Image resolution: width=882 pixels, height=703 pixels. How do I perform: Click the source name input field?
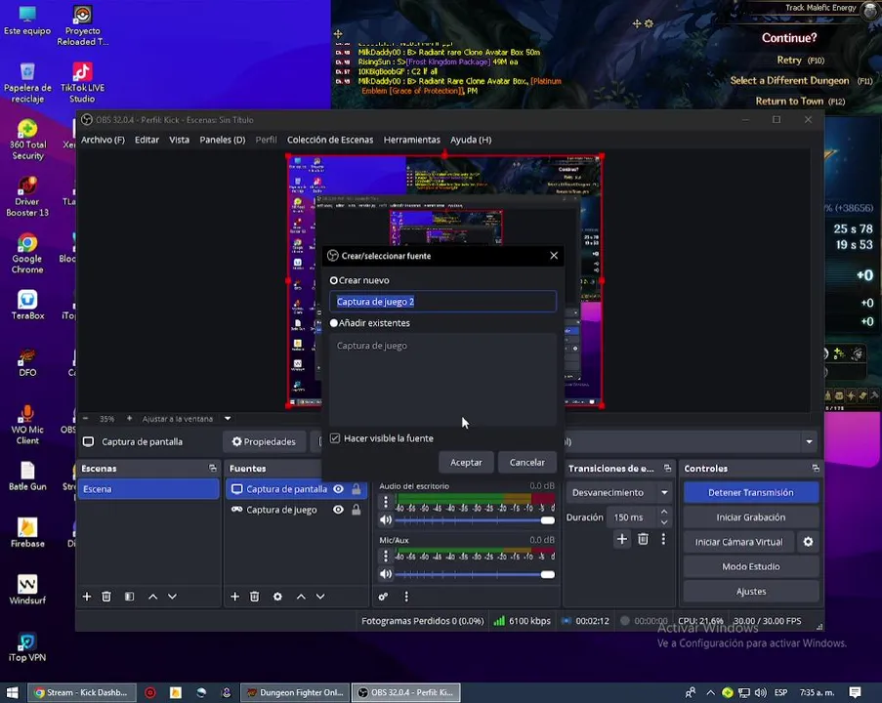pos(442,302)
